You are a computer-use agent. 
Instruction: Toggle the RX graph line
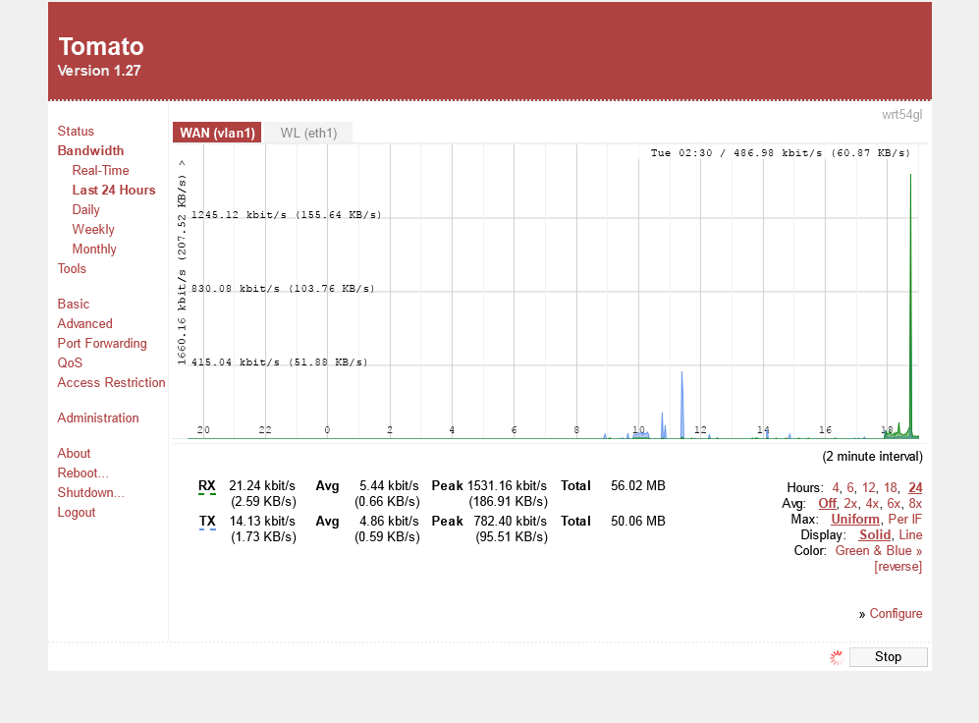tap(207, 486)
